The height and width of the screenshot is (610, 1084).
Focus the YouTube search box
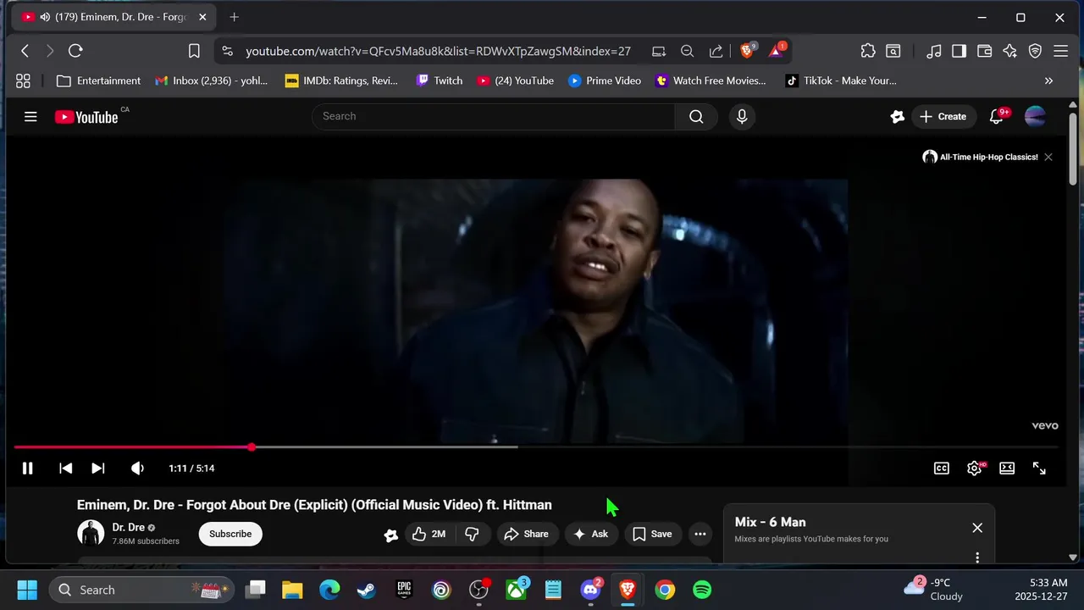coord(493,116)
